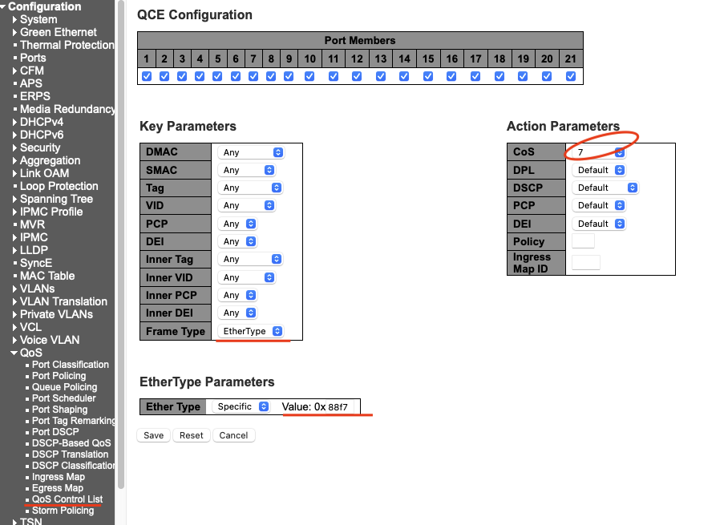Toggle port 15 member checkbox

pos(428,76)
